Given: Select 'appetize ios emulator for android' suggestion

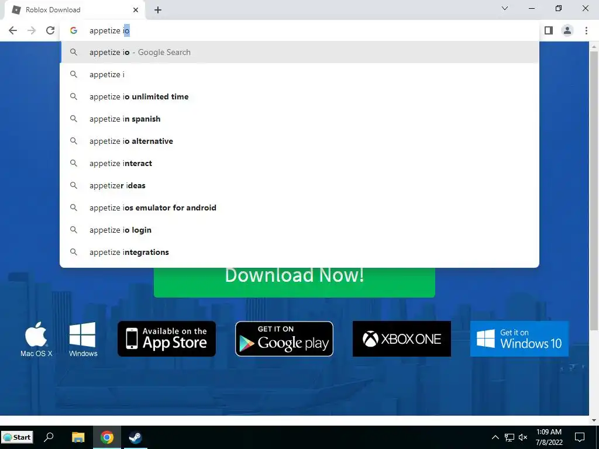Looking at the screenshot, I should click(299, 208).
